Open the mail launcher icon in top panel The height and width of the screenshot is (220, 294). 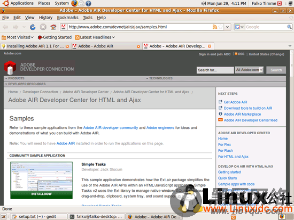point(81,3)
